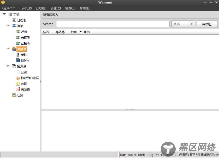
Task: Sort by the 号码 column header
Action: 87,32
